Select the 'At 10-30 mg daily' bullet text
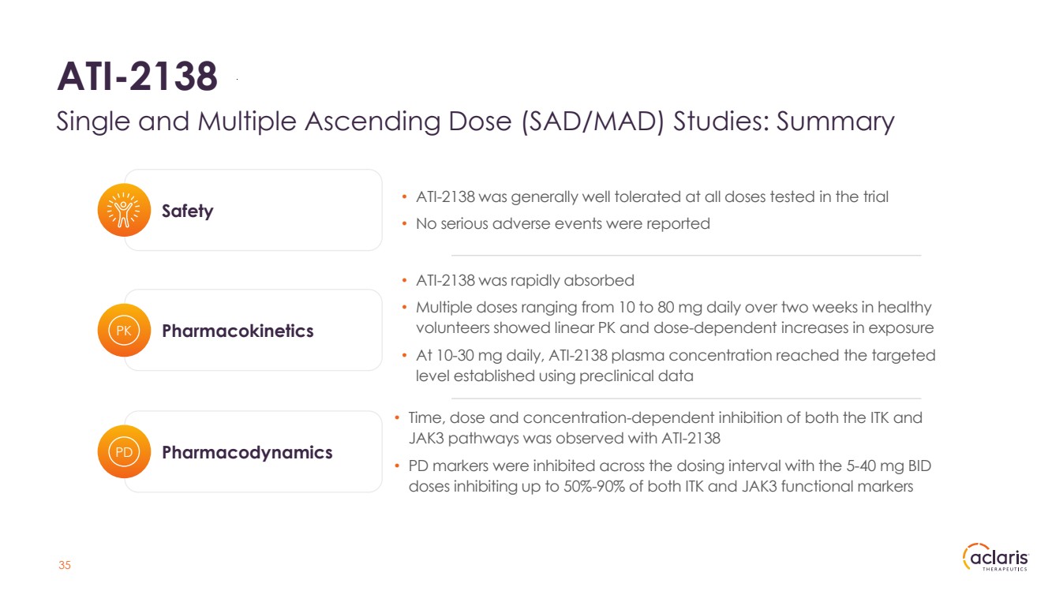The width and height of the screenshot is (1052, 591). click(x=675, y=365)
